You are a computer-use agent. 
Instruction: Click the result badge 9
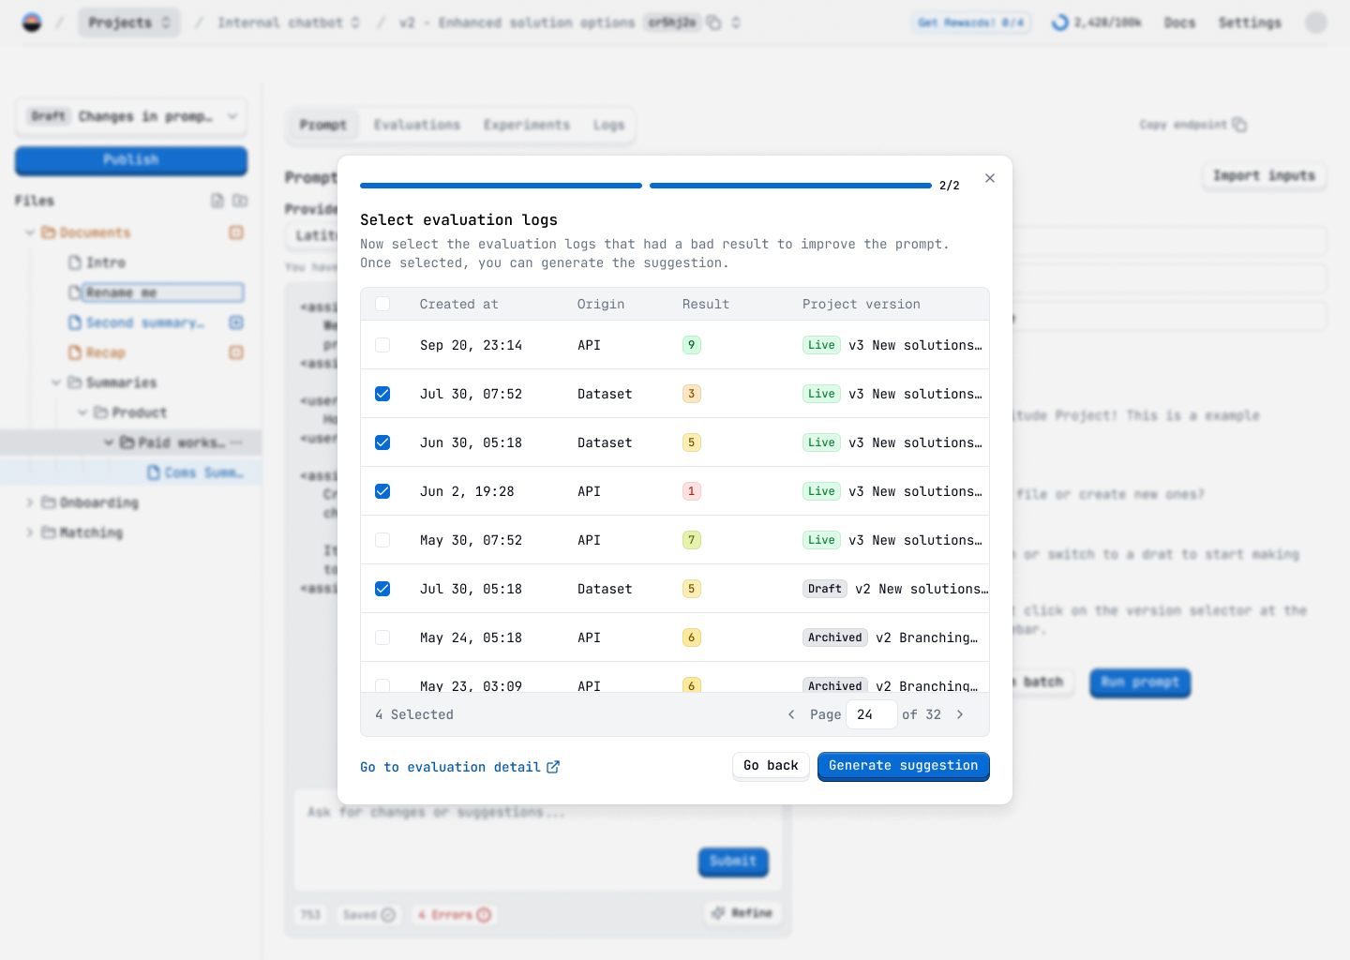(692, 345)
